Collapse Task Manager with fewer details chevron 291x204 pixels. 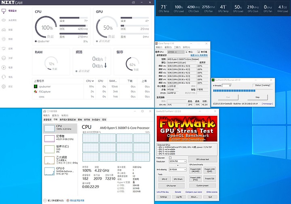[45, 200]
